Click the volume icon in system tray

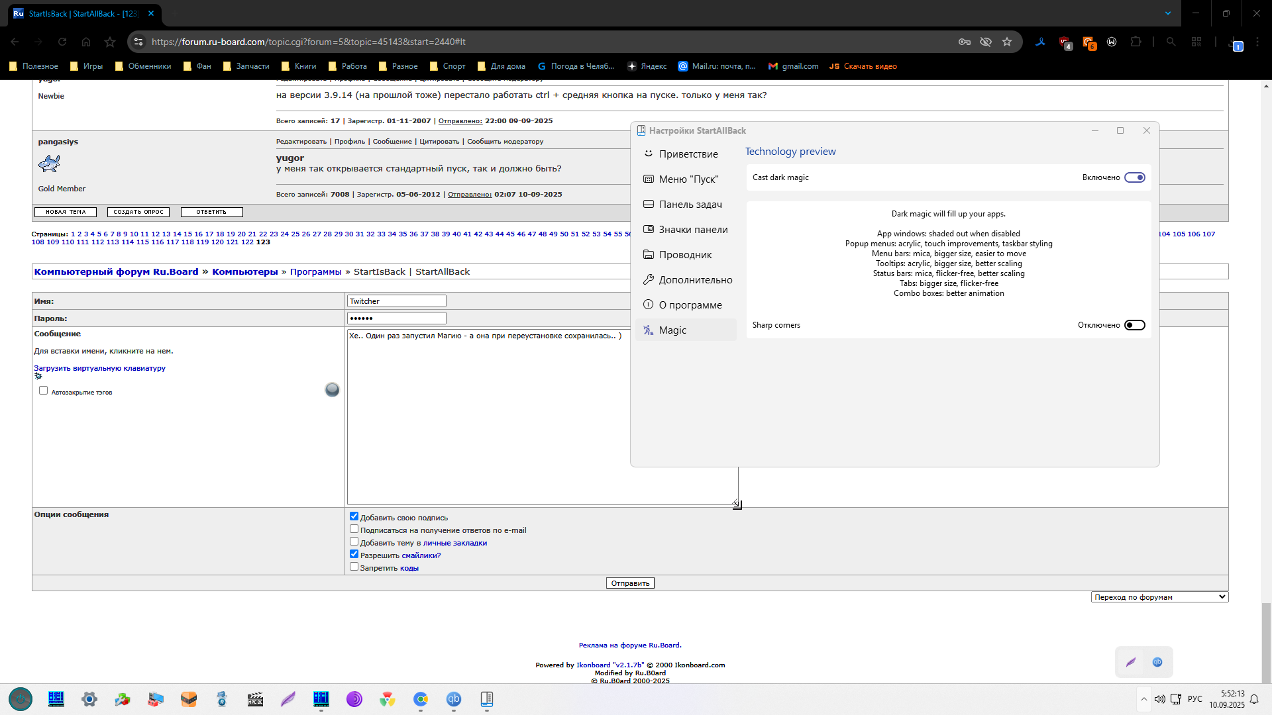(x=1159, y=699)
